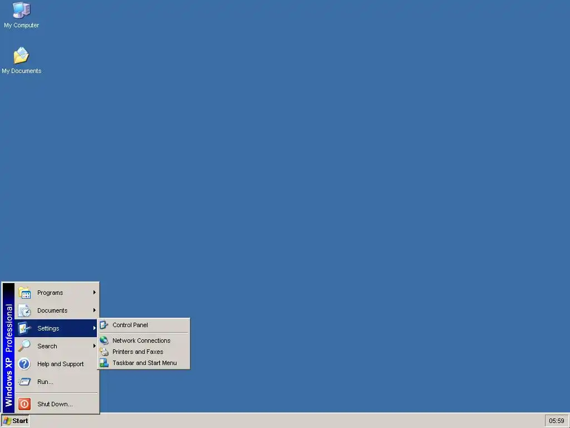Select Settings in the Start menu
The image size is (570, 428).
56,328
